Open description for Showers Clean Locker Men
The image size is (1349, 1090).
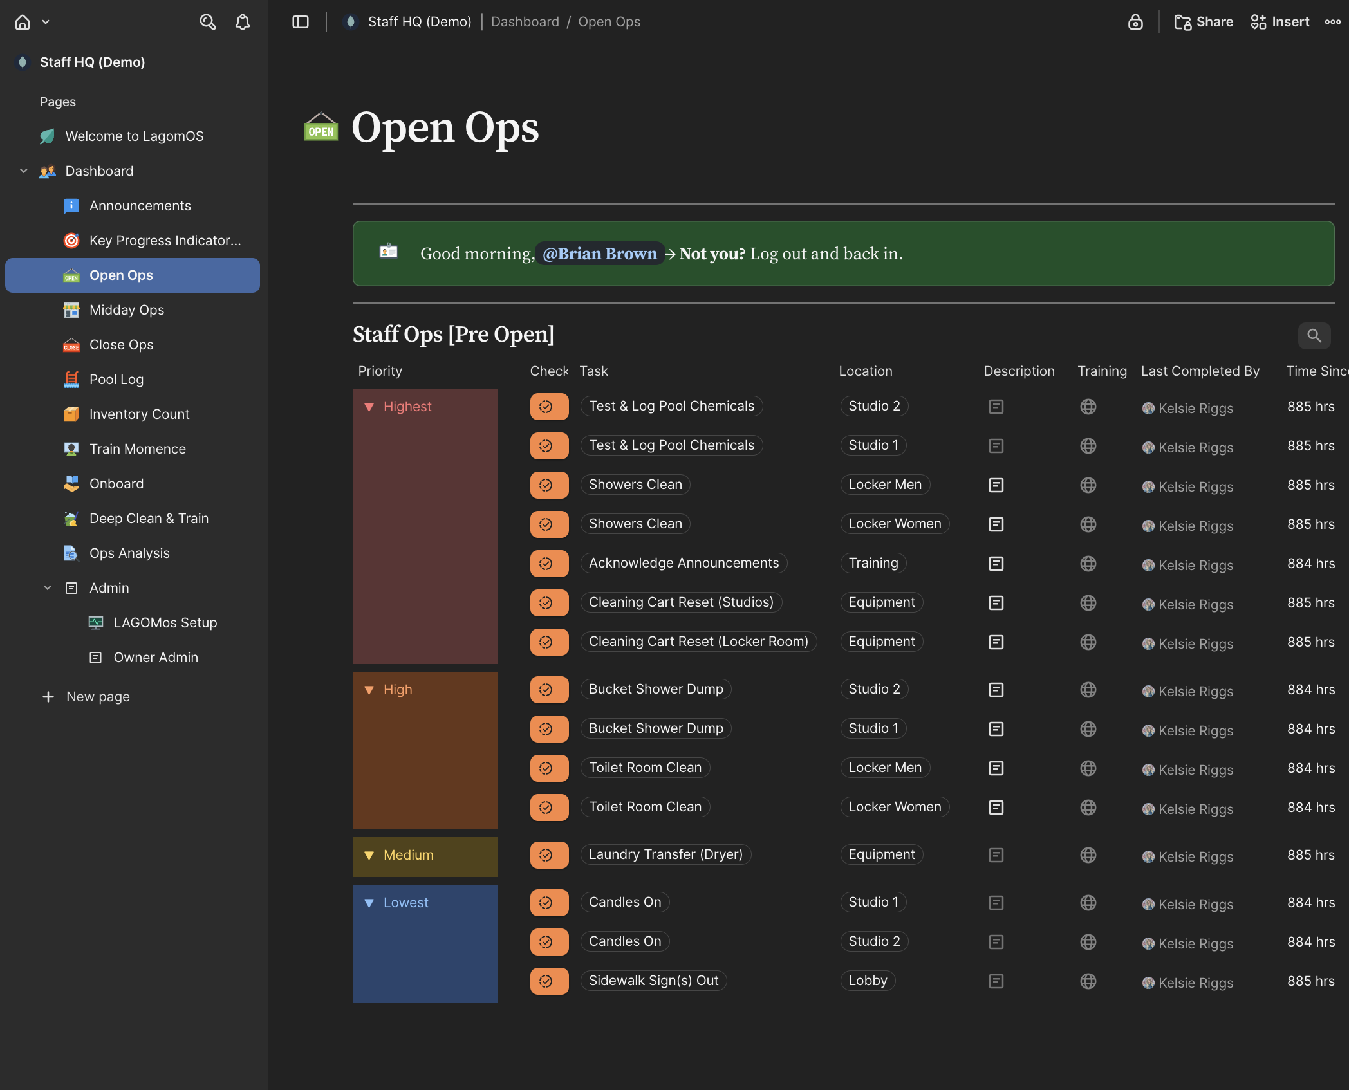tap(996, 485)
